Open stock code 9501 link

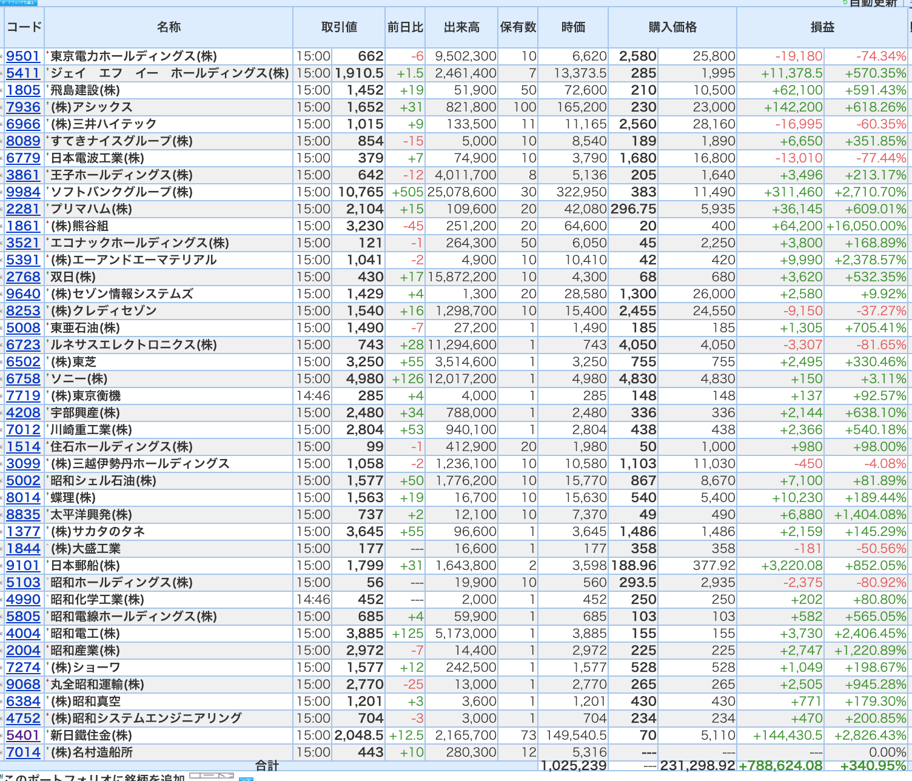pyautogui.click(x=23, y=56)
